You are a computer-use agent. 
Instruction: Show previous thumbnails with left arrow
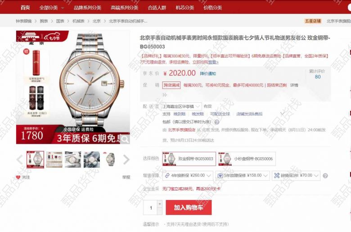point(20,159)
